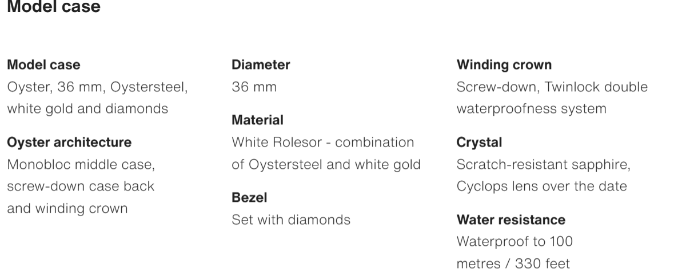Click the small bold Model case label

tap(43, 65)
